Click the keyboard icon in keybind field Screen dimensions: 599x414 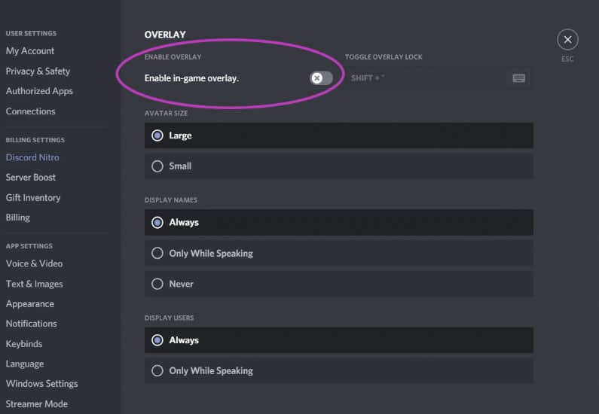pyautogui.click(x=518, y=78)
